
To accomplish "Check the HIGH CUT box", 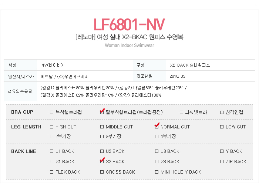I will pos(52,127).
